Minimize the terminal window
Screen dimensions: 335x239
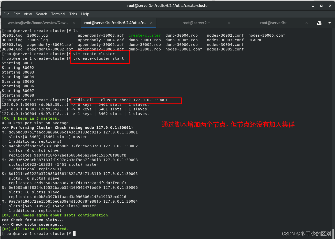click(313, 6)
